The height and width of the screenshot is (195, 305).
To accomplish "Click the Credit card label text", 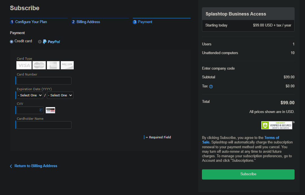I will [x=23, y=41].
